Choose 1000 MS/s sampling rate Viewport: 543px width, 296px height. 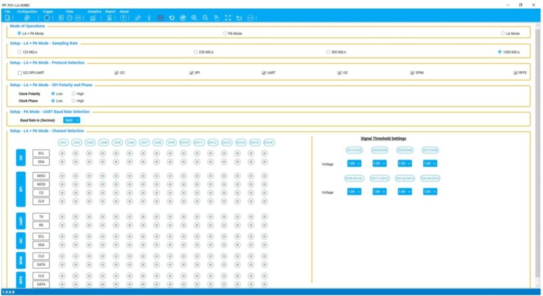[500, 52]
